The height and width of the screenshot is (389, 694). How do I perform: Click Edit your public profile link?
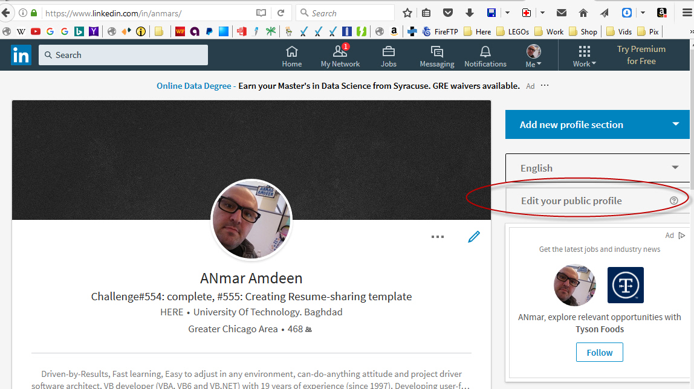pos(571,201)
